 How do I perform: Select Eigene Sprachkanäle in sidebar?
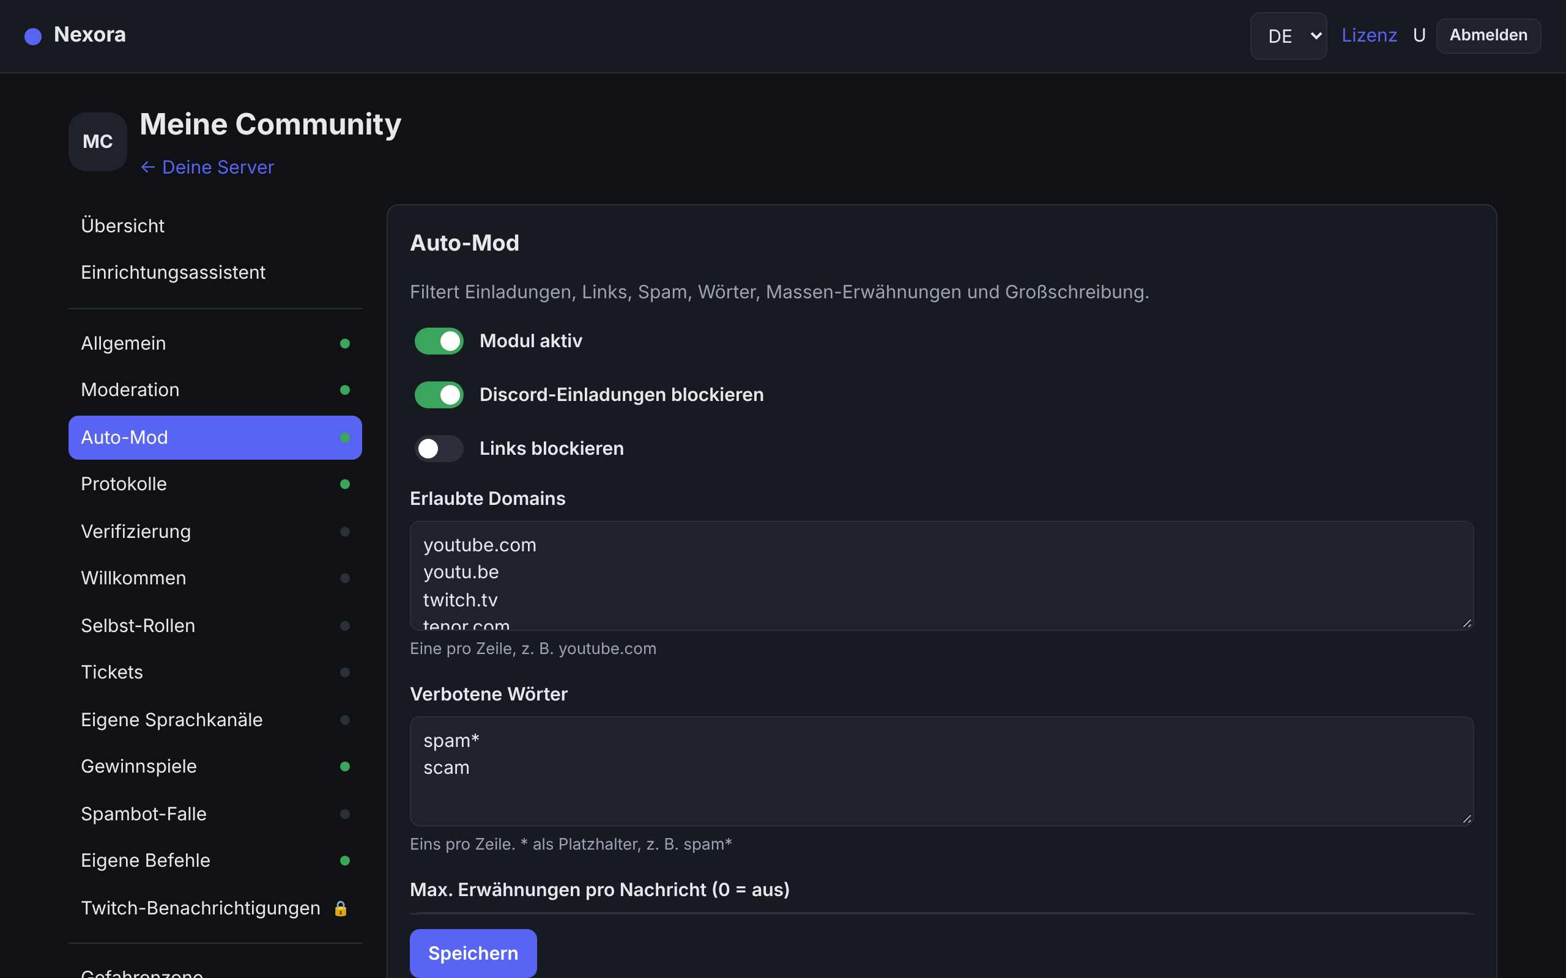tap(215, 720)
